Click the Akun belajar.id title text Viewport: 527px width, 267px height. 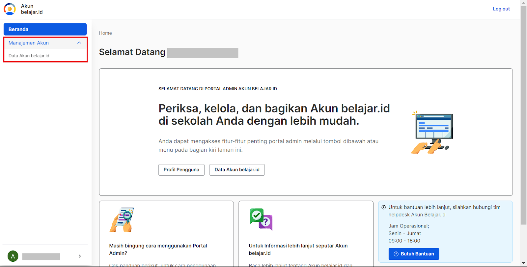coord(32,9)
